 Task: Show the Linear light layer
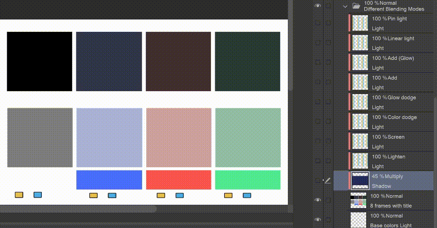(x=318, y=43)
